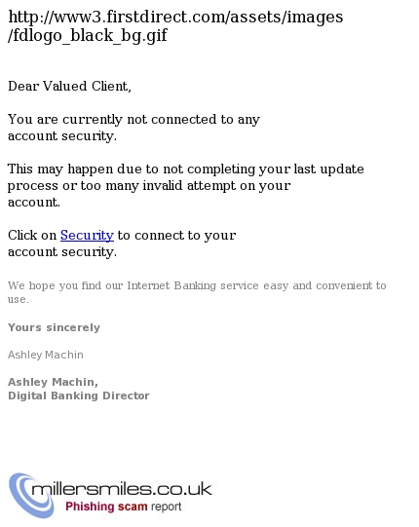Screen dimensions: 419x527
Task: Click the Yours sincerely text
Action: click(x=54, y=327)
